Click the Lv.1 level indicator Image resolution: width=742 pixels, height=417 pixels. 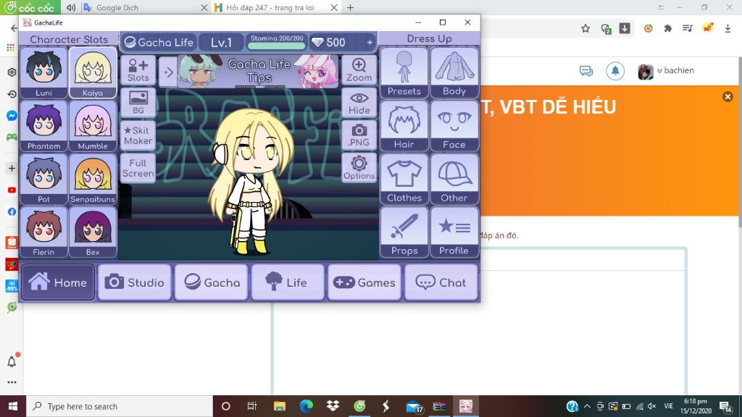click(x=221, y=43)
